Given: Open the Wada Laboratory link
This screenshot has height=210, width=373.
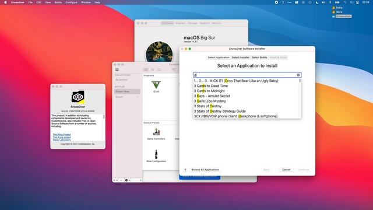Looking at the screenshot, I should click(62, 140).
